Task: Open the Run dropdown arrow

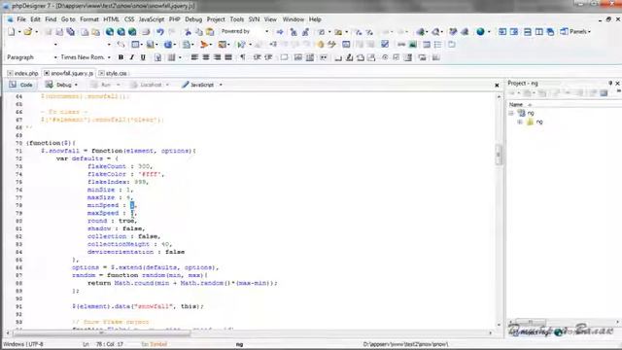Action: [118, 85]
